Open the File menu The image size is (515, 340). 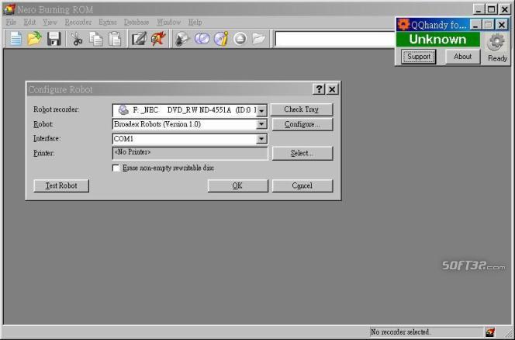tap(11, 22)
